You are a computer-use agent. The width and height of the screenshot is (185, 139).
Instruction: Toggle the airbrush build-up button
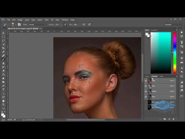84,24
